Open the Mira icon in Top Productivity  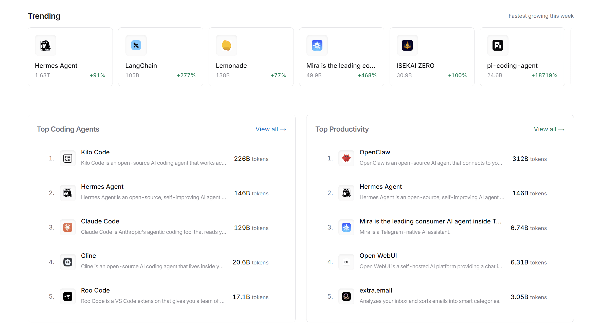pos(346,227)
